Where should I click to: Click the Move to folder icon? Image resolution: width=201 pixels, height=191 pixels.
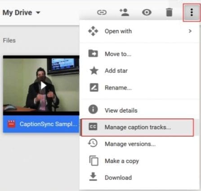[93, 53]
